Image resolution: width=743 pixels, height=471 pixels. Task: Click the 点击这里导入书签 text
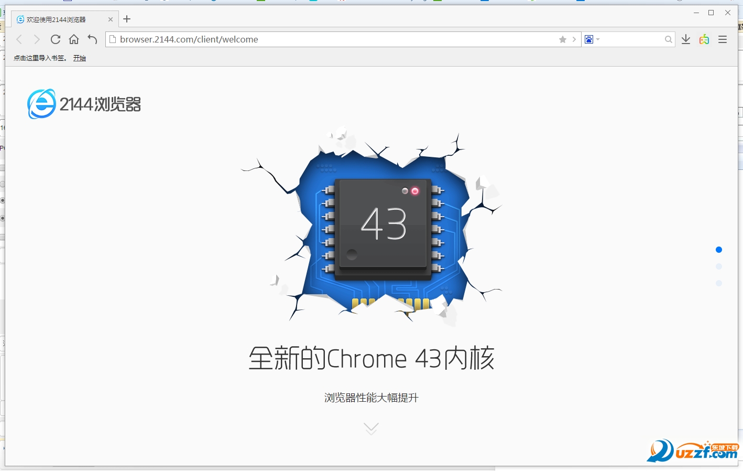coord(40,58)
